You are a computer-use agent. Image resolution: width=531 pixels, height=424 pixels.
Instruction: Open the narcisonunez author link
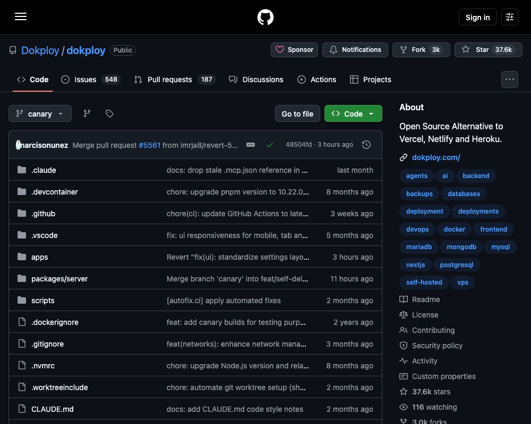(x=44, y=145)
